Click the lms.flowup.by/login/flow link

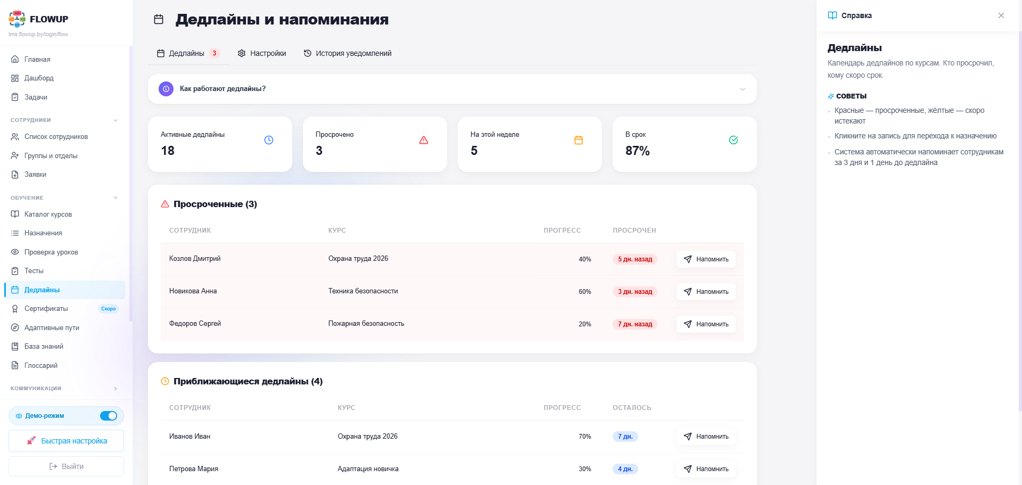click(38, 35)
